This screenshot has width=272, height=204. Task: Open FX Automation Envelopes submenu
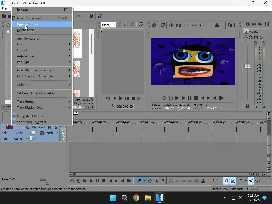click(42, 76)
